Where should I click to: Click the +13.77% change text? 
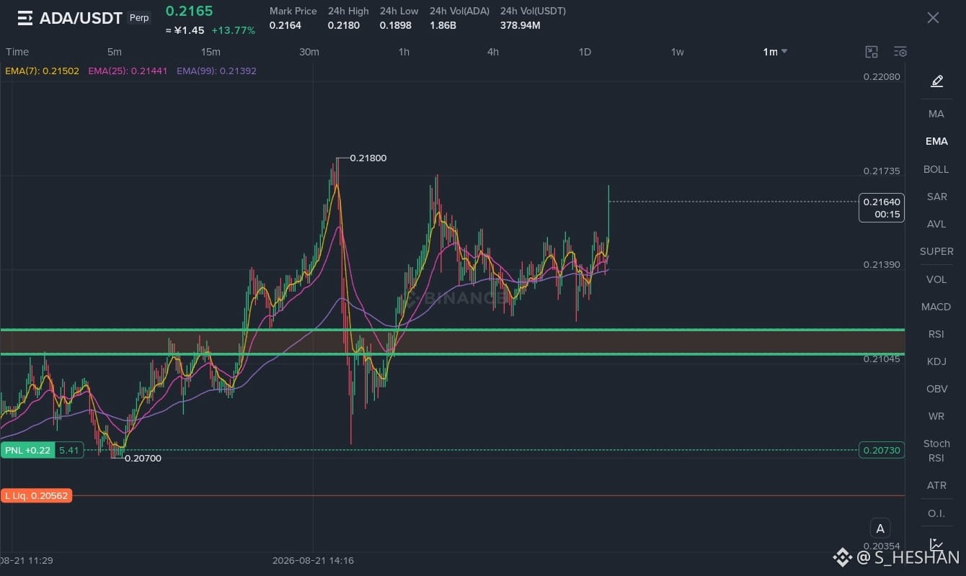(233, 30)
